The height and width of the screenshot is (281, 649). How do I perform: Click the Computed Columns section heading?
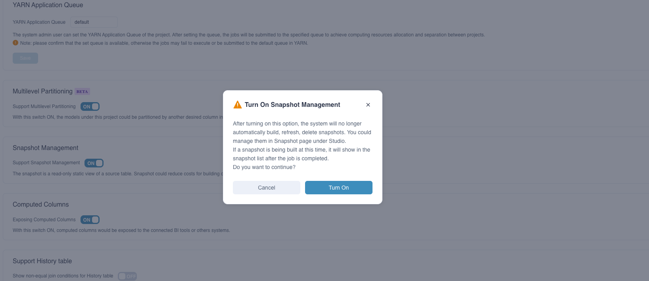pos(41,205)
